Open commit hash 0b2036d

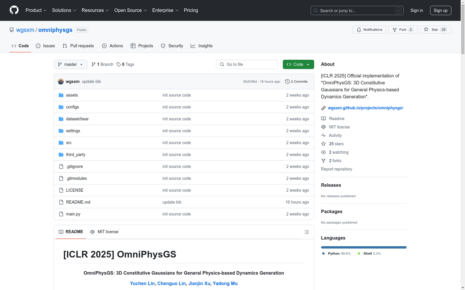click(x=250, y=81)
